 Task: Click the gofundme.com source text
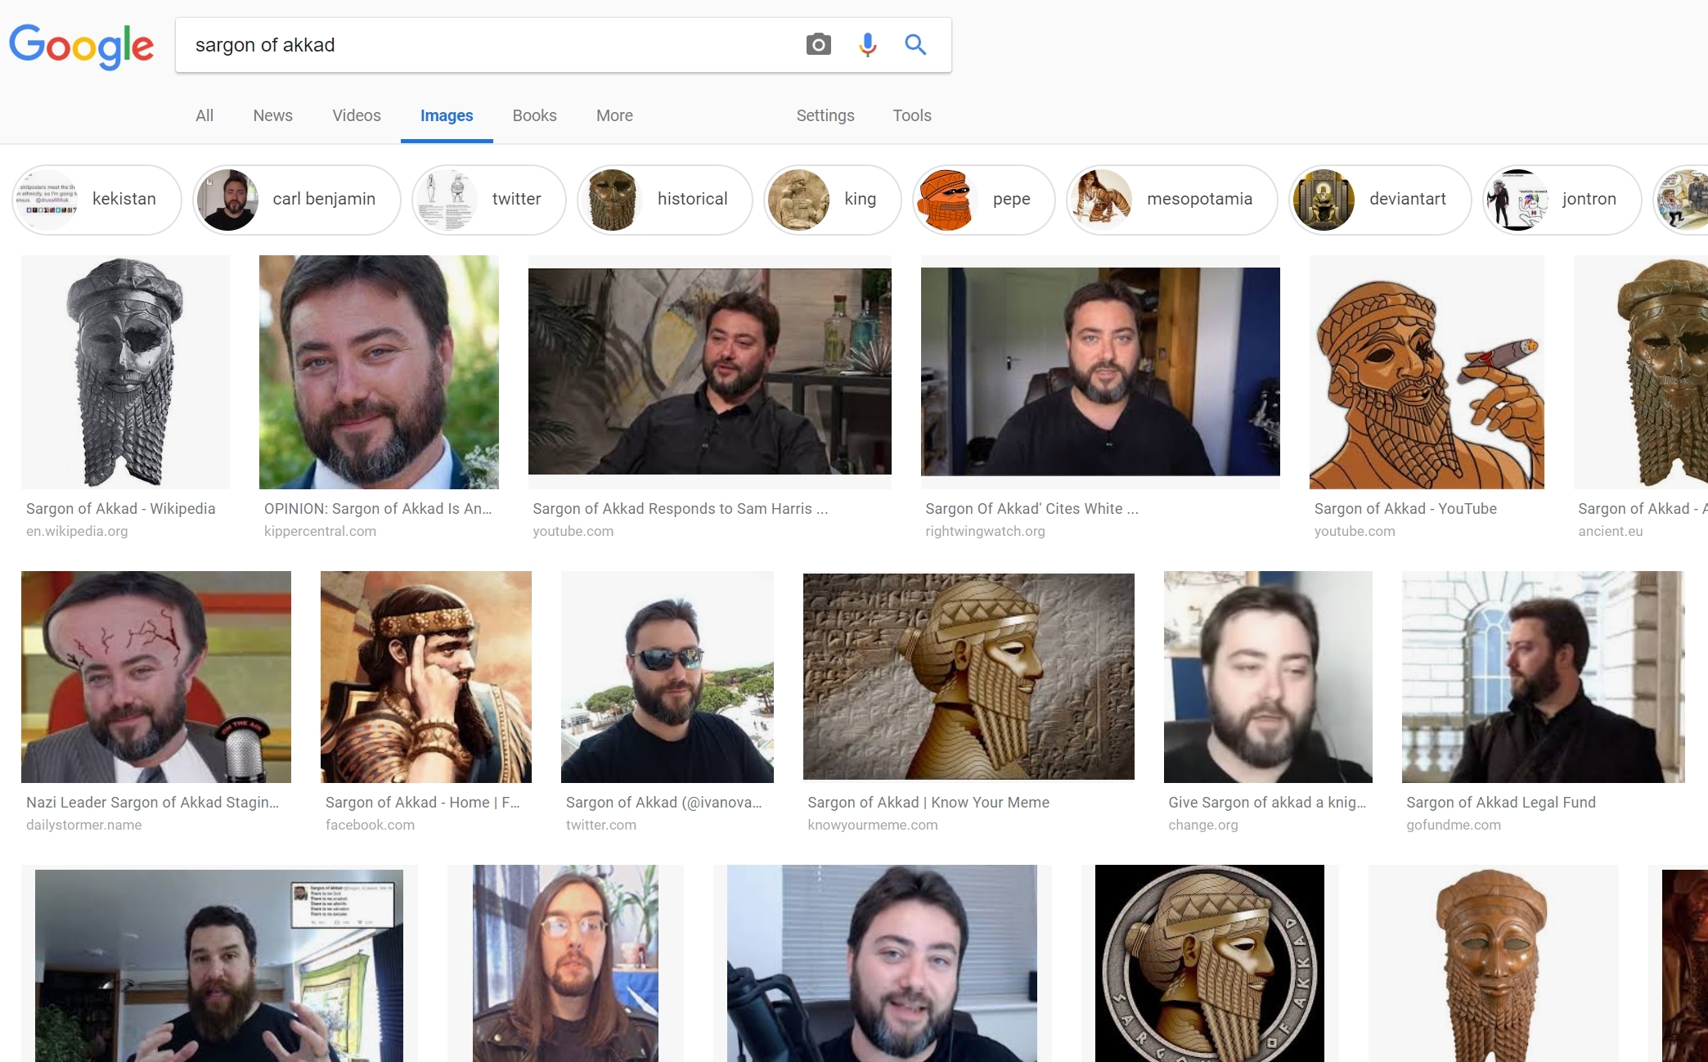pyautogui.click(x=1454, y=825)
